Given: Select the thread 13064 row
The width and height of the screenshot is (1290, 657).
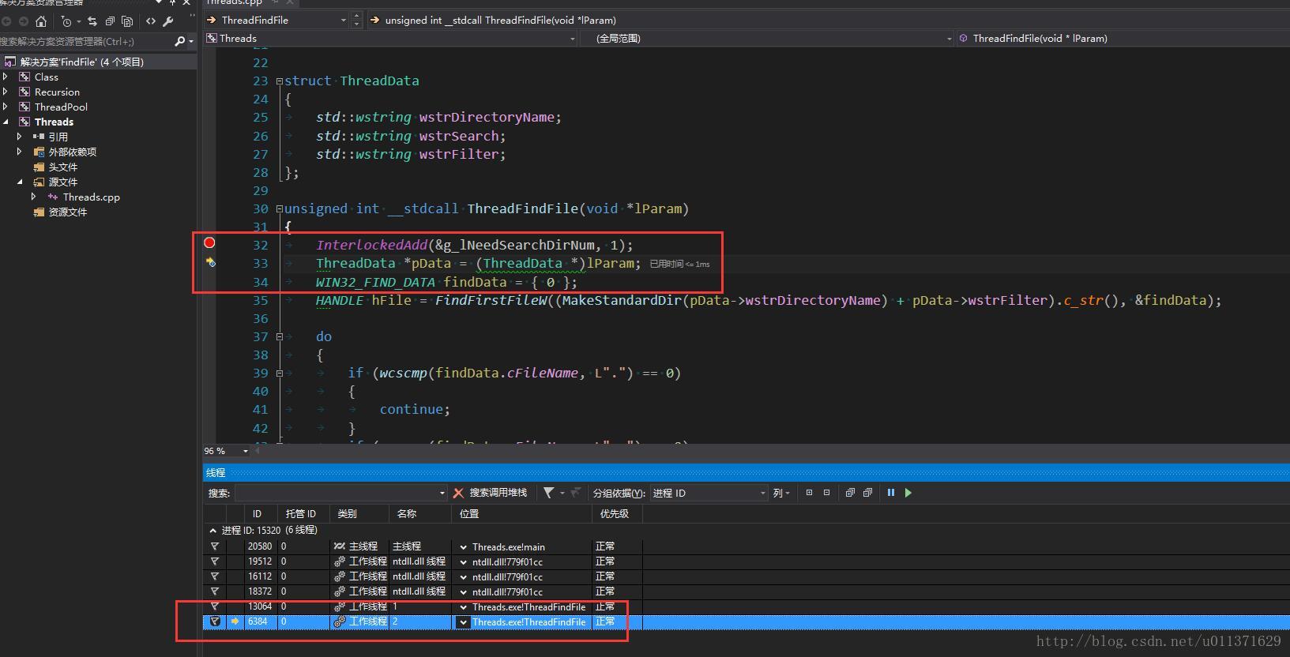Looking at the screenshot, I should (423, 606).
